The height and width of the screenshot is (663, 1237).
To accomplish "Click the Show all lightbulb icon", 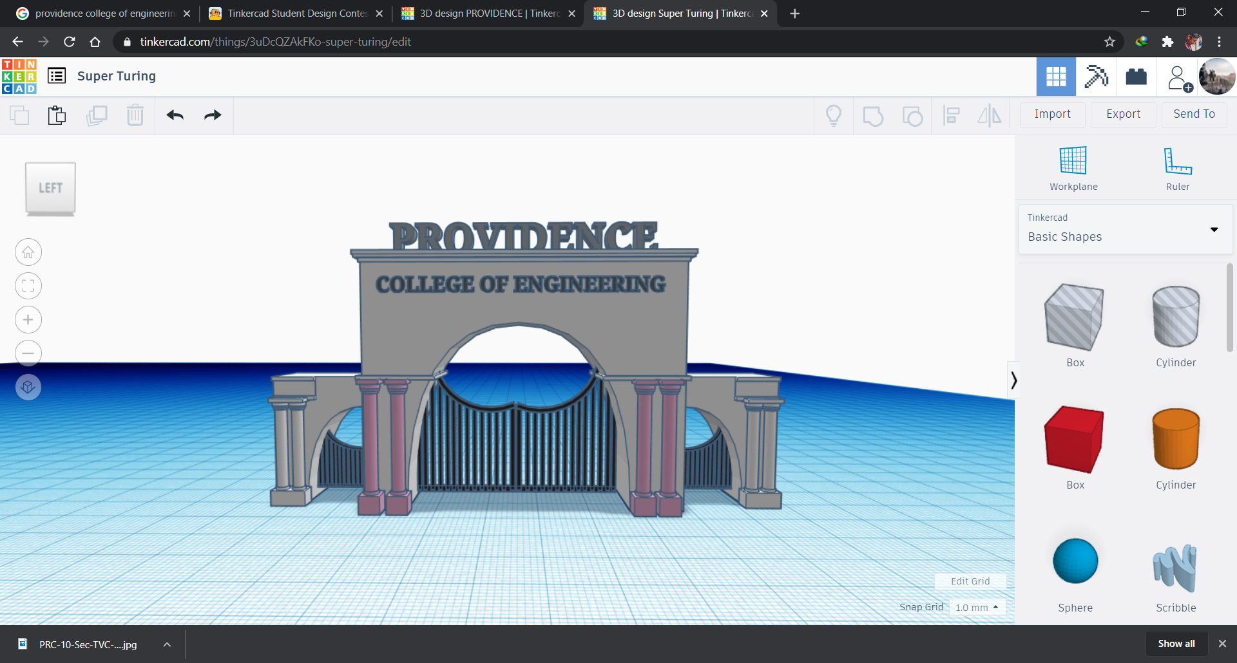I will pyautogui.click(x=834, y=115).
